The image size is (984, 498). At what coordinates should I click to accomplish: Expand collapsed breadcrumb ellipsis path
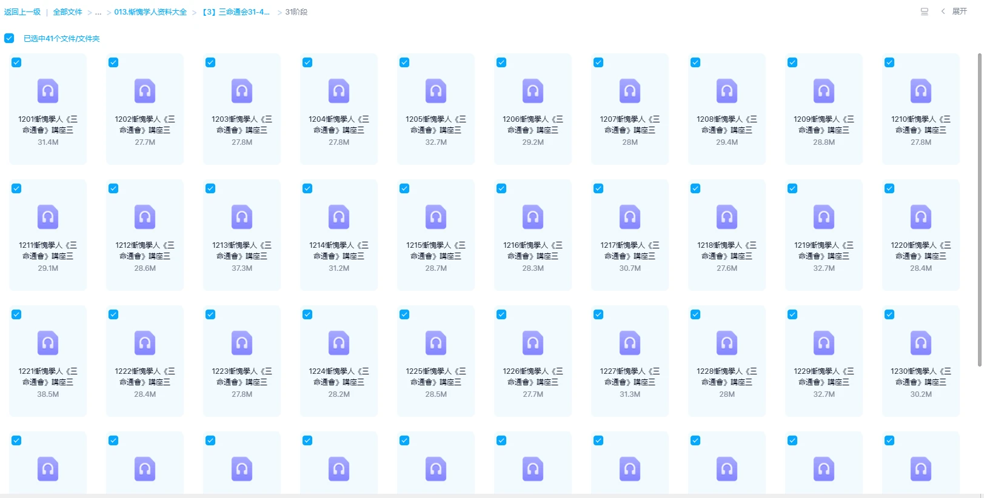pos(98,12)
